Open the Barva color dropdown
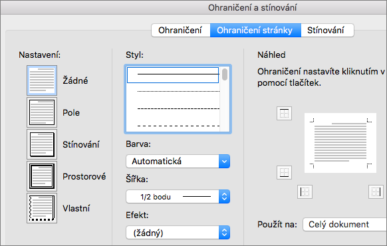The height and width of the screenshot is (246, 387). (178, 162)
